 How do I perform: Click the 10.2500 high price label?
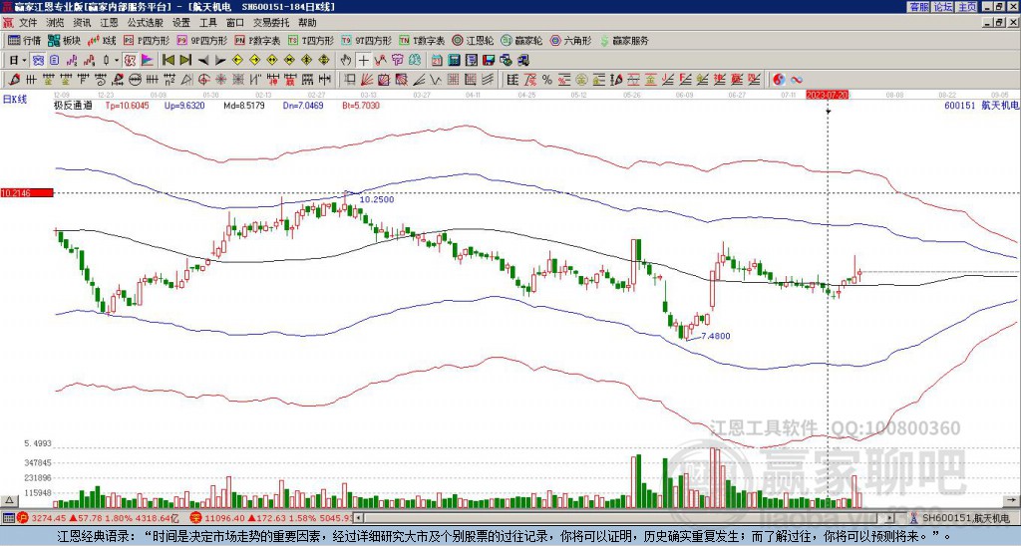(x=377, y=200)
